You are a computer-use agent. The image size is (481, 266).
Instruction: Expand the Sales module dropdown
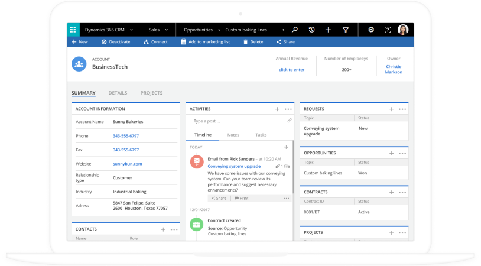(x=167, y=30)
